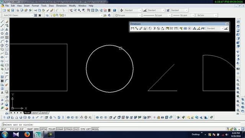Viewport: 245px width, 138px height.
Task: Open the Help question mark icon
Action: click(114, 10)
